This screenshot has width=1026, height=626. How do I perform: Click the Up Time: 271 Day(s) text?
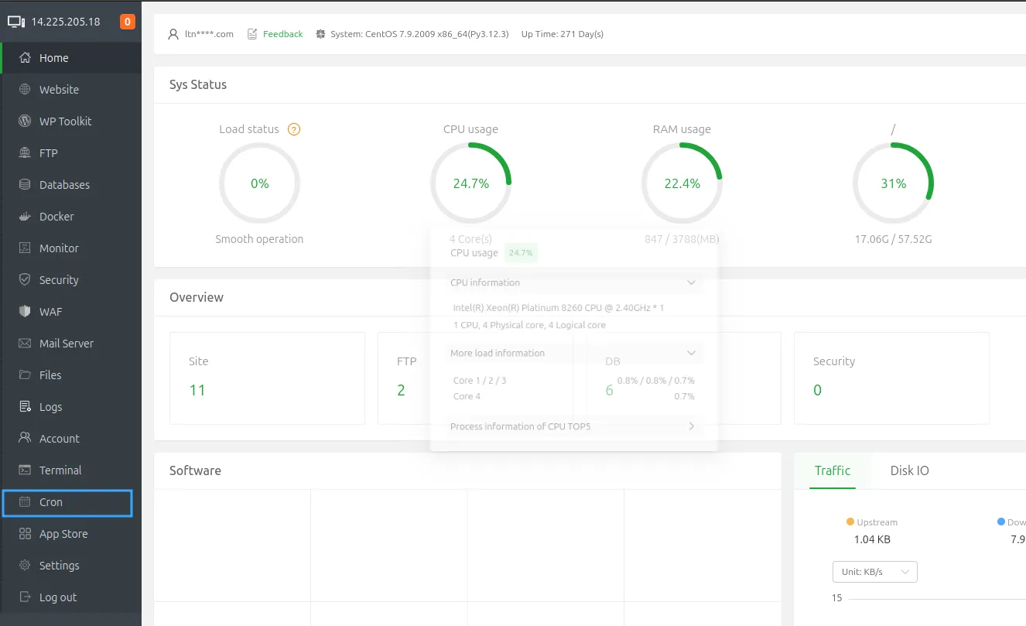point(563,34)
